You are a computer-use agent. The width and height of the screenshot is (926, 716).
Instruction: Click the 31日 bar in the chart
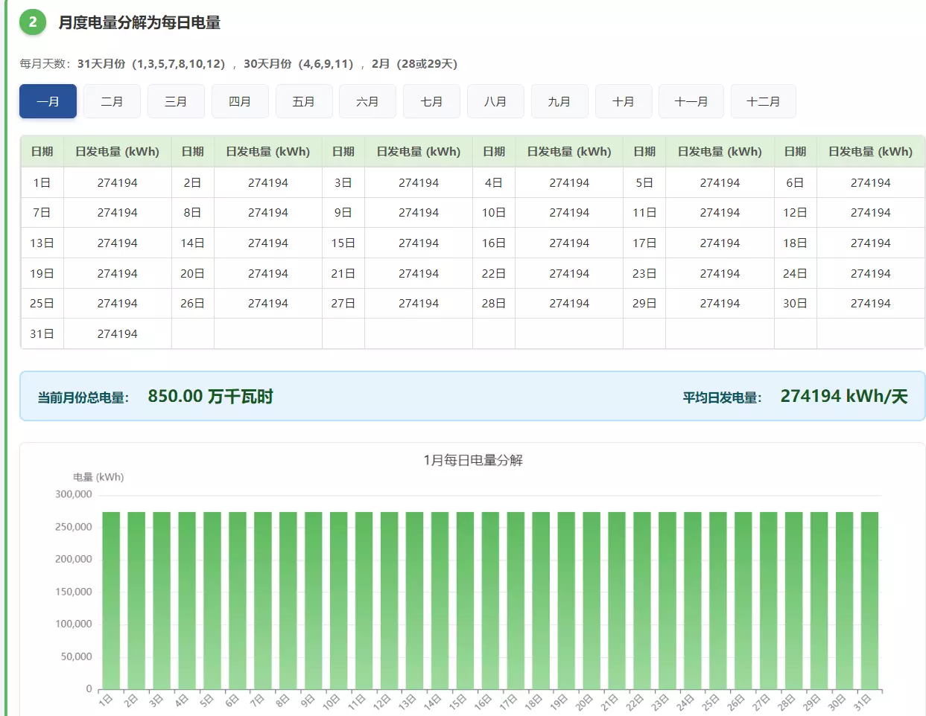[x=869, y=599]
